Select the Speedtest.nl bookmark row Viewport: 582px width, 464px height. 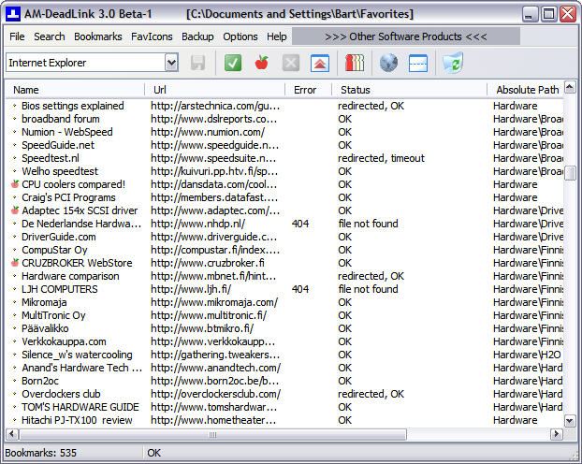[x=284, y=158]
